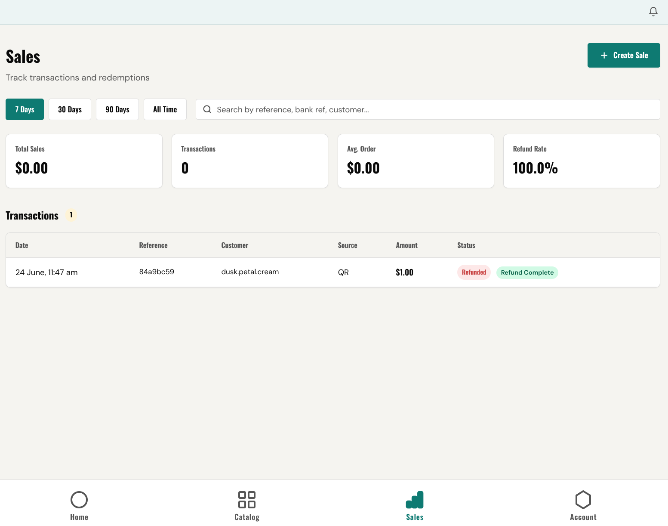Click the Refund Complete badge

[x=527, y=272]
